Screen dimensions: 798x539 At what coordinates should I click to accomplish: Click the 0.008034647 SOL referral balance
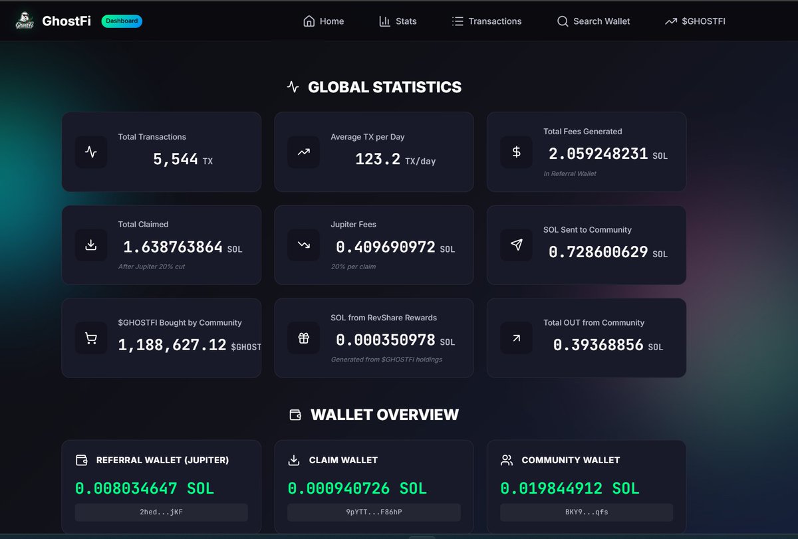pos(144,488)
